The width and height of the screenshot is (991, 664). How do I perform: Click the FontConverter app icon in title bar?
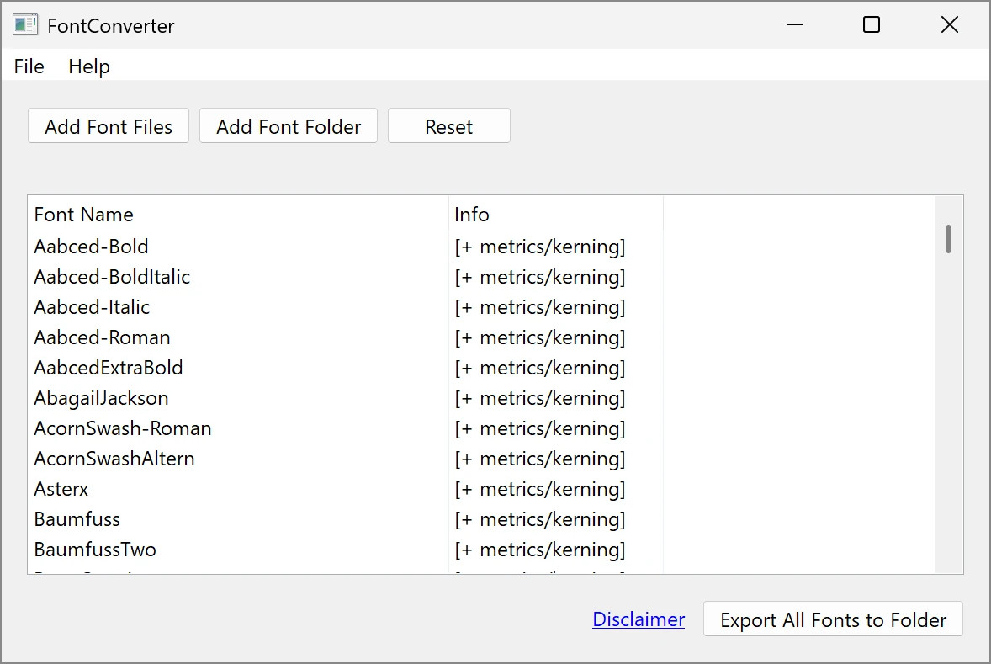[x=24, y=25]
